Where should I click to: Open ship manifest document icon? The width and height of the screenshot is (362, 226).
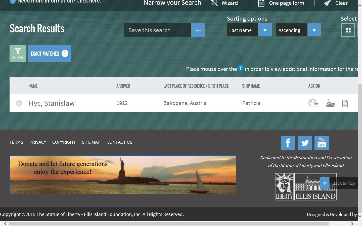(x=345, y=103)
